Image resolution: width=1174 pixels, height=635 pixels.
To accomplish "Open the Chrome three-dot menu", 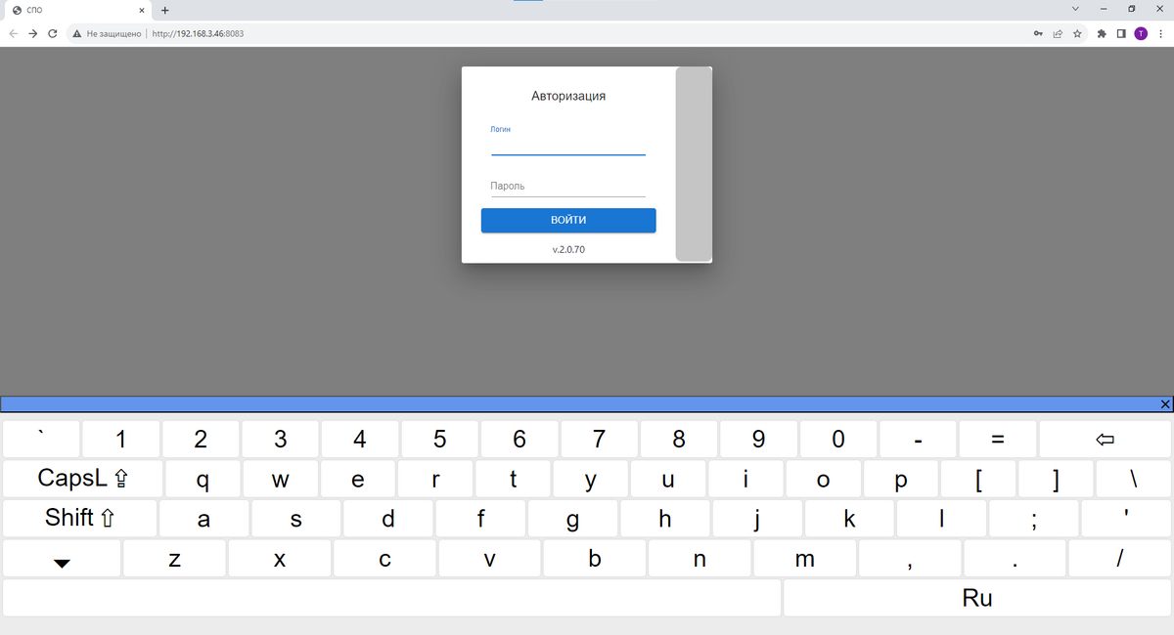I will coord(1160,33).
